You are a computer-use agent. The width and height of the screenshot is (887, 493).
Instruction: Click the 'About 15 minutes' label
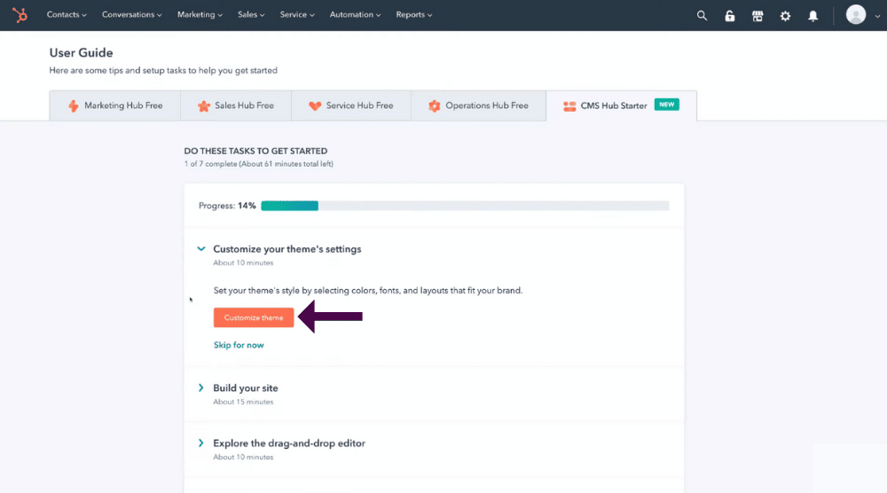[243, 402]
